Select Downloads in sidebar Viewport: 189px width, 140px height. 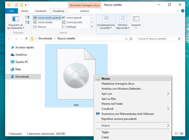pyautogui.click(x=23, y=76)
